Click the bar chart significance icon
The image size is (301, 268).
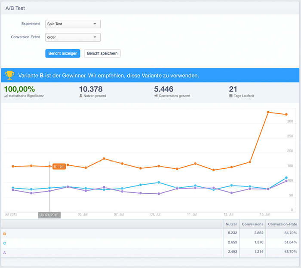click(x=6, y=96)
